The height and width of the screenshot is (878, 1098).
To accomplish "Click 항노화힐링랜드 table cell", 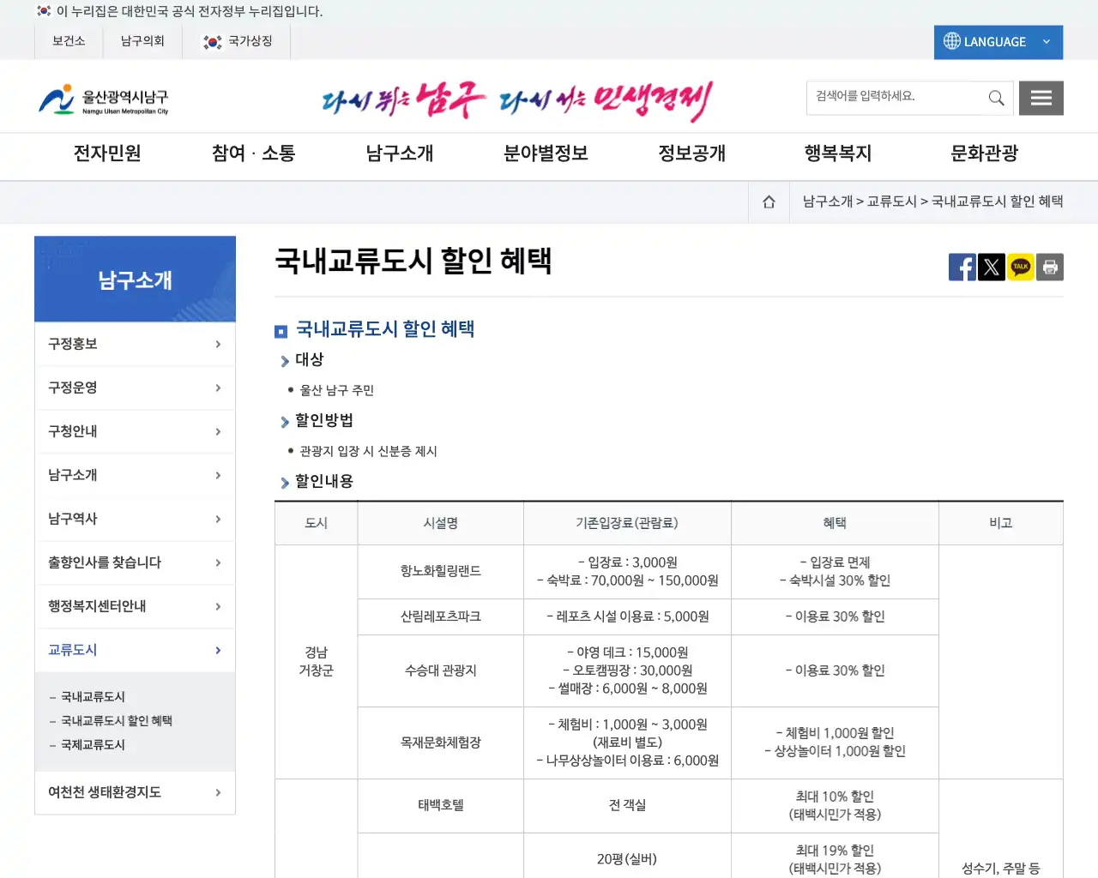I will [x=441, y=572].
